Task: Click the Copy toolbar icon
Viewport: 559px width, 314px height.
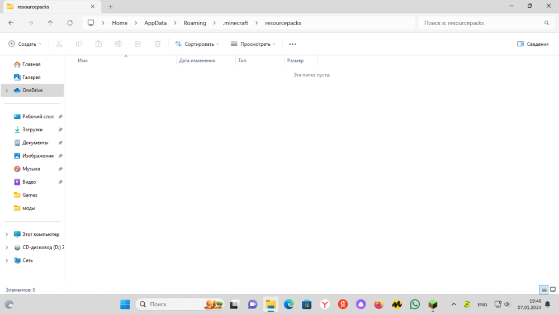Action: point(79,44)
